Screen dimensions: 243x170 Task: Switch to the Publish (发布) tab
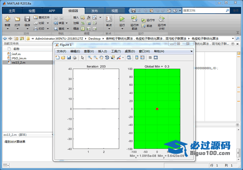tap(94, 11)
